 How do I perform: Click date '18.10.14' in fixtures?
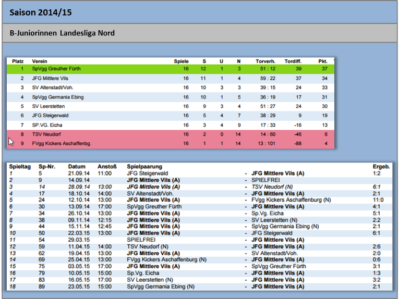pos(79,194)
